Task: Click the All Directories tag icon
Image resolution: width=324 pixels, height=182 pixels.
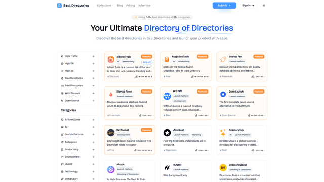Action: point(62,120)
